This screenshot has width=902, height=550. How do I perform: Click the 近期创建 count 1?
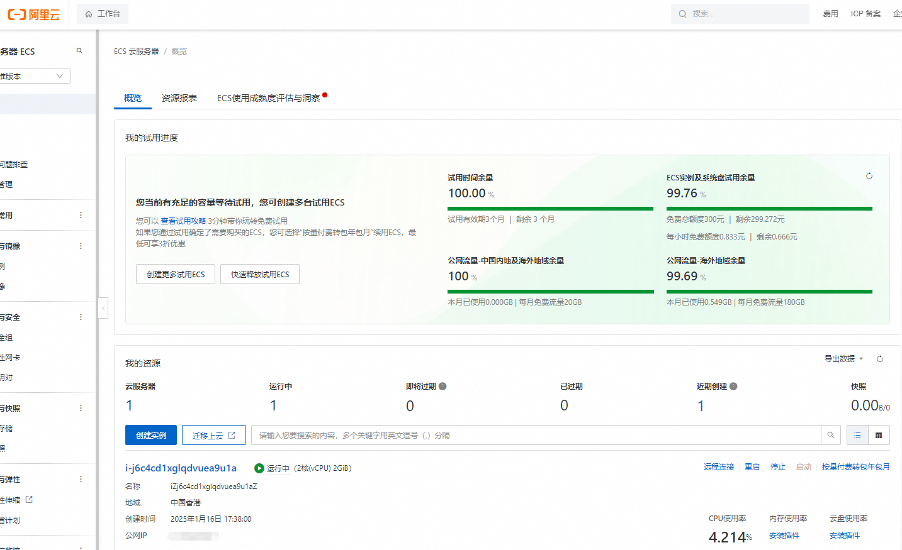[x=701, y=406]
